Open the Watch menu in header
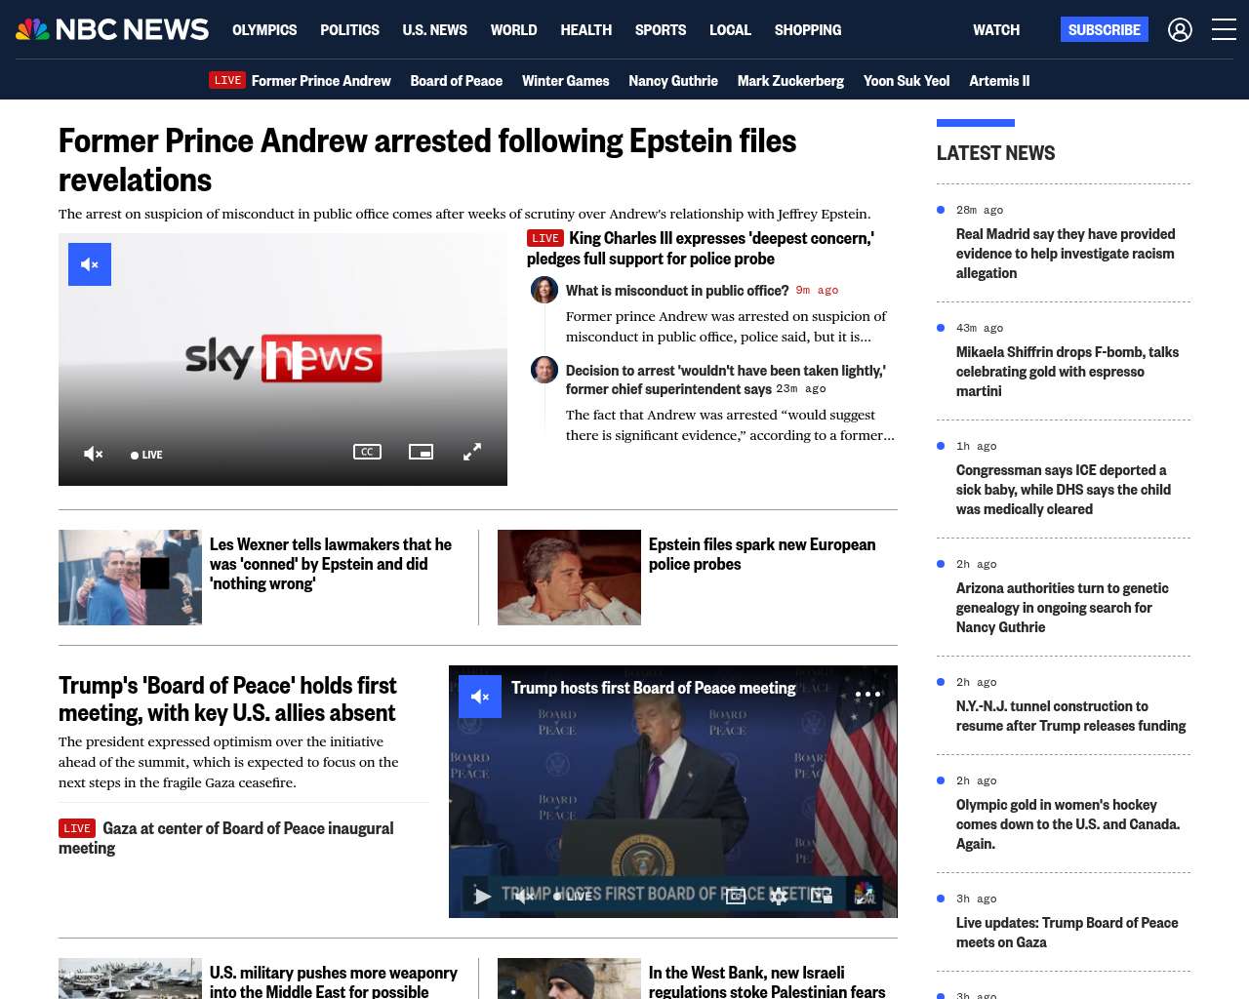The image size is (1249, 999). (x=995, y=30)
